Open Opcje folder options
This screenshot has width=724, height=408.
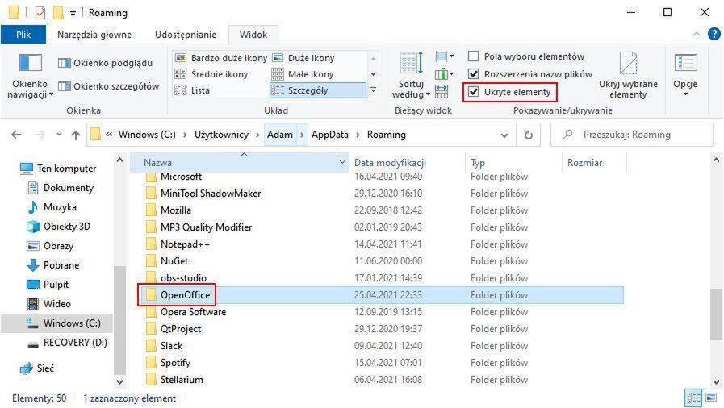(685, 76)
